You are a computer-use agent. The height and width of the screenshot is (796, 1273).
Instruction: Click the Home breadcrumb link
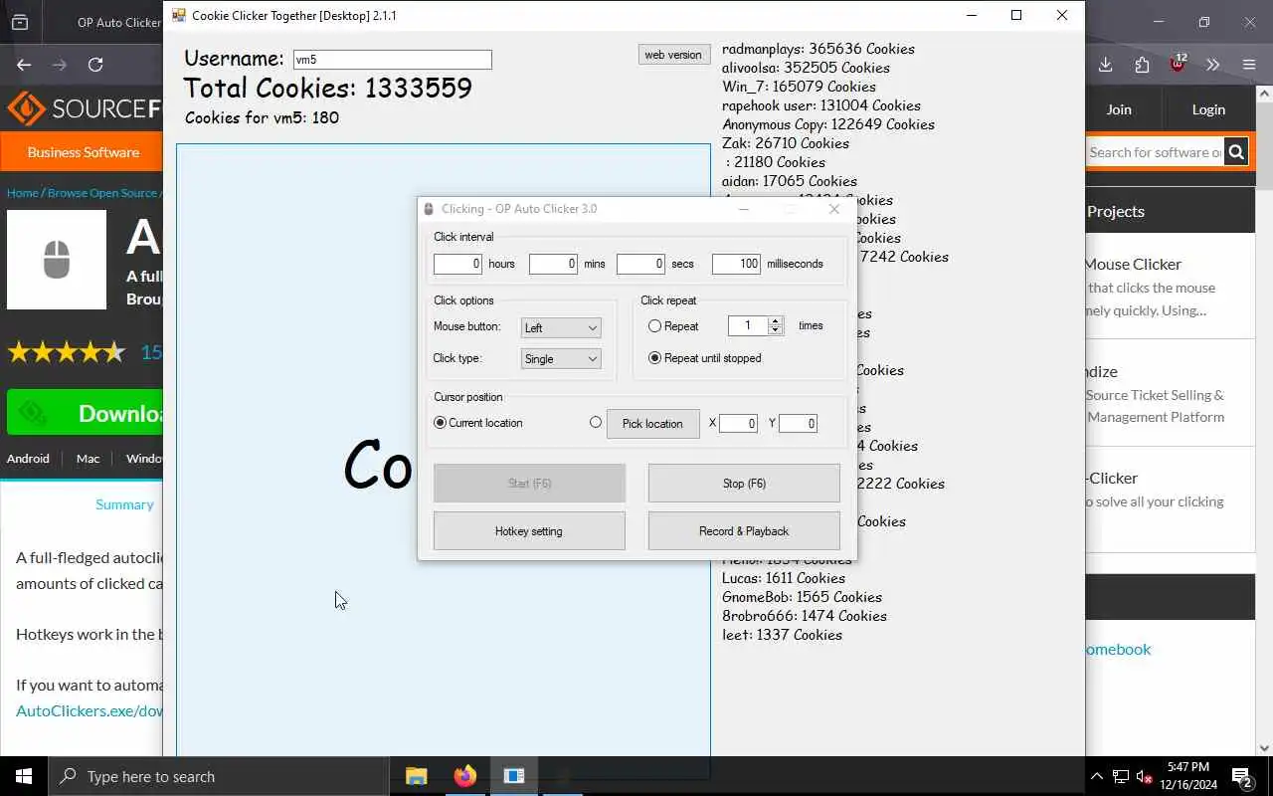[22, 193]
